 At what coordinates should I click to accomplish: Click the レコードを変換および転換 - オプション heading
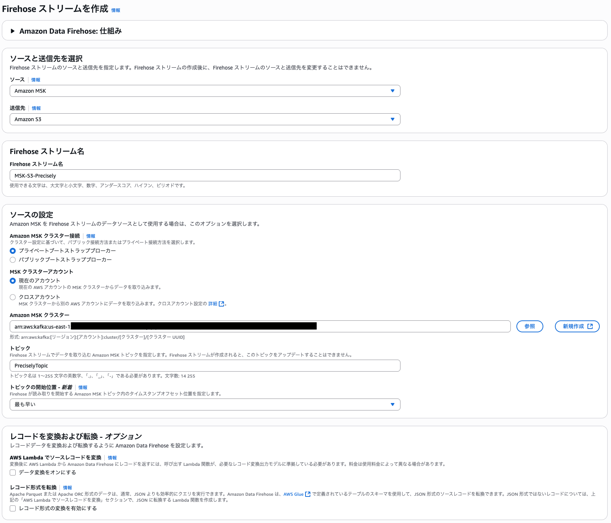click(x=76, y=436)
